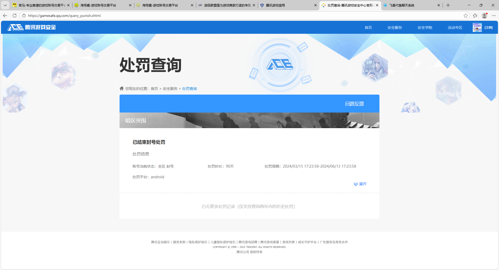Click the home icon in the breadcrumb

pyautogui.click(x=121, y=88)
